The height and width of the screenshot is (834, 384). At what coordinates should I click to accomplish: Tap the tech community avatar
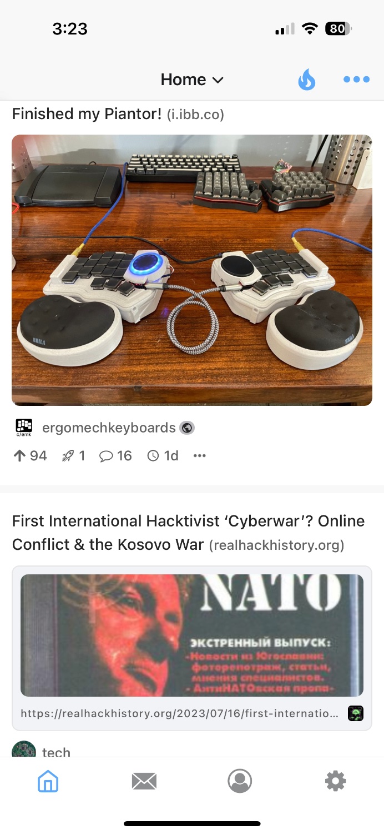click(24, 749)
